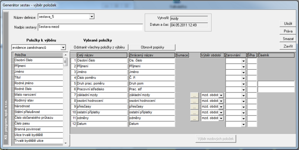Open the ellipsis button for ostatní příplatky row
Viewport: 299px width, 150px height.
pos(194,113)
